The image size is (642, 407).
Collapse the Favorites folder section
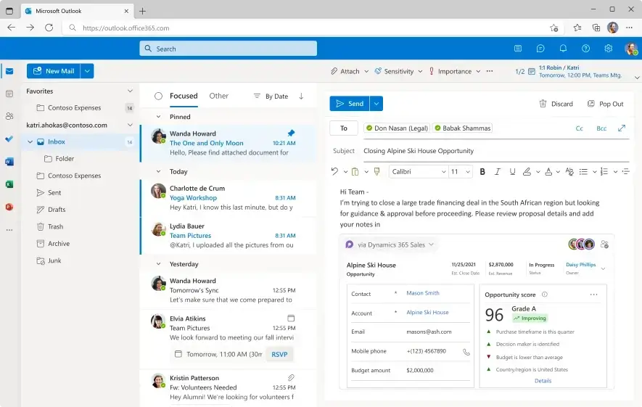click(130, 91)
